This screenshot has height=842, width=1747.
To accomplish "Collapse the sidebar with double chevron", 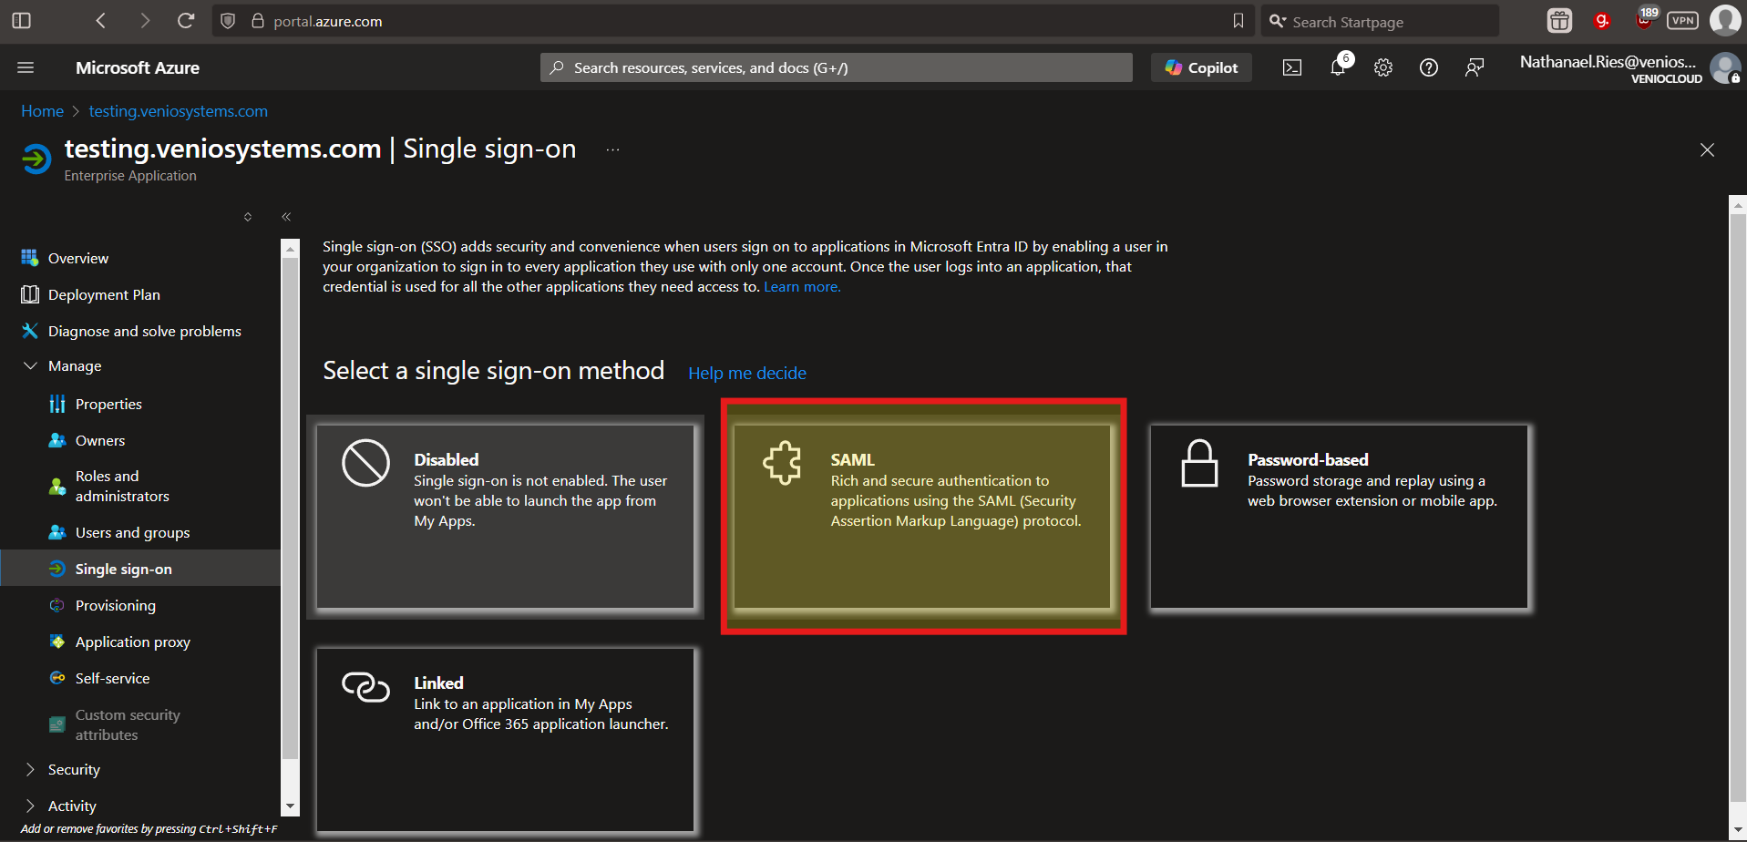I will (286, 216).
